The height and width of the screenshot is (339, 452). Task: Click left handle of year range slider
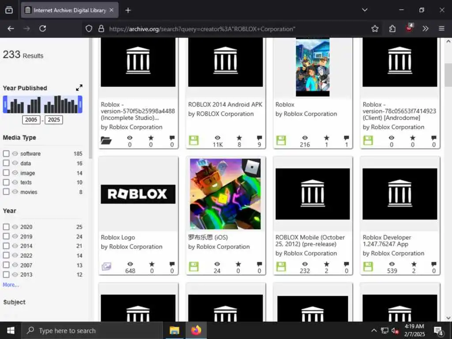[5, 104]
